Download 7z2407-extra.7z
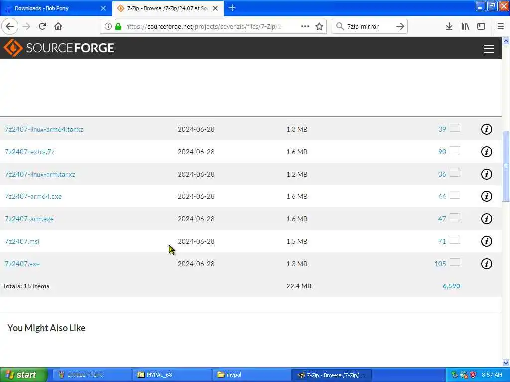The image size is (510, 382). pyautogui.click(x=29, y=152)
